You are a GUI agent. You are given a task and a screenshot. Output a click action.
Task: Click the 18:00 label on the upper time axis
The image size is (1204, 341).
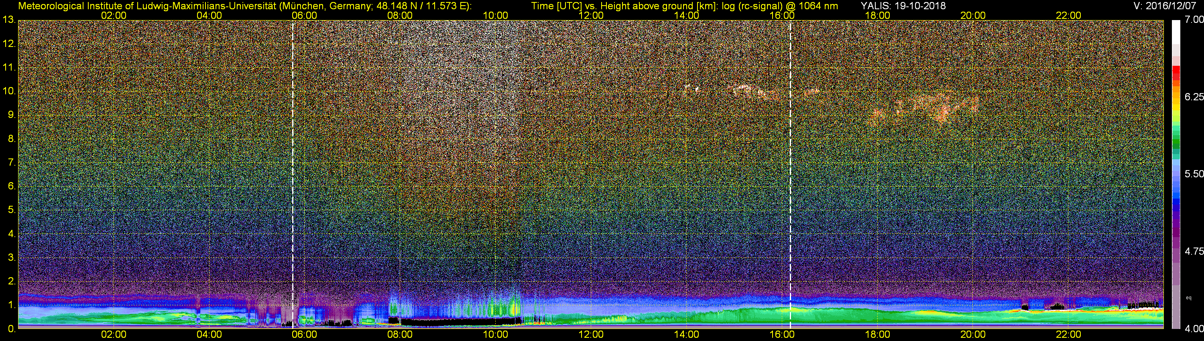pos(877,15)
